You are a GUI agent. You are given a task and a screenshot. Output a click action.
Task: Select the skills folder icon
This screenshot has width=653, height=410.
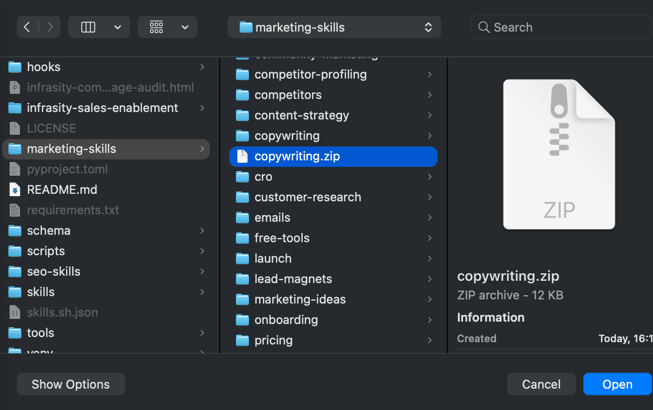click(x=15, y=292)
